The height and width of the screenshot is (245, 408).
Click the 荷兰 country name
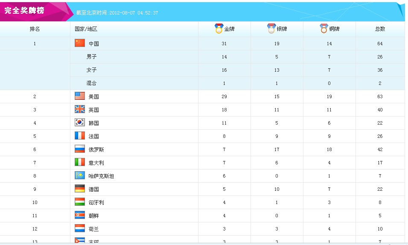point(93,229)
